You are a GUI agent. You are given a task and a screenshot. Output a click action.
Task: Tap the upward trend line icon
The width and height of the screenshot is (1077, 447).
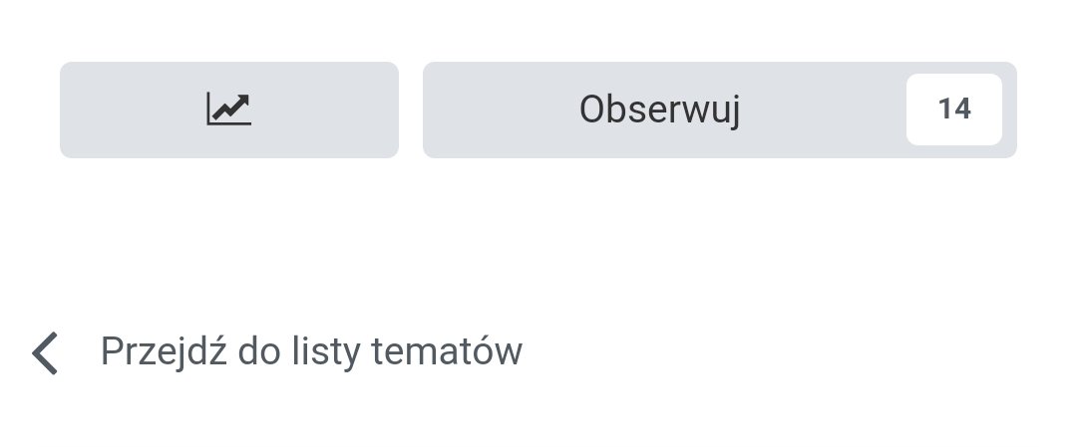229,110
